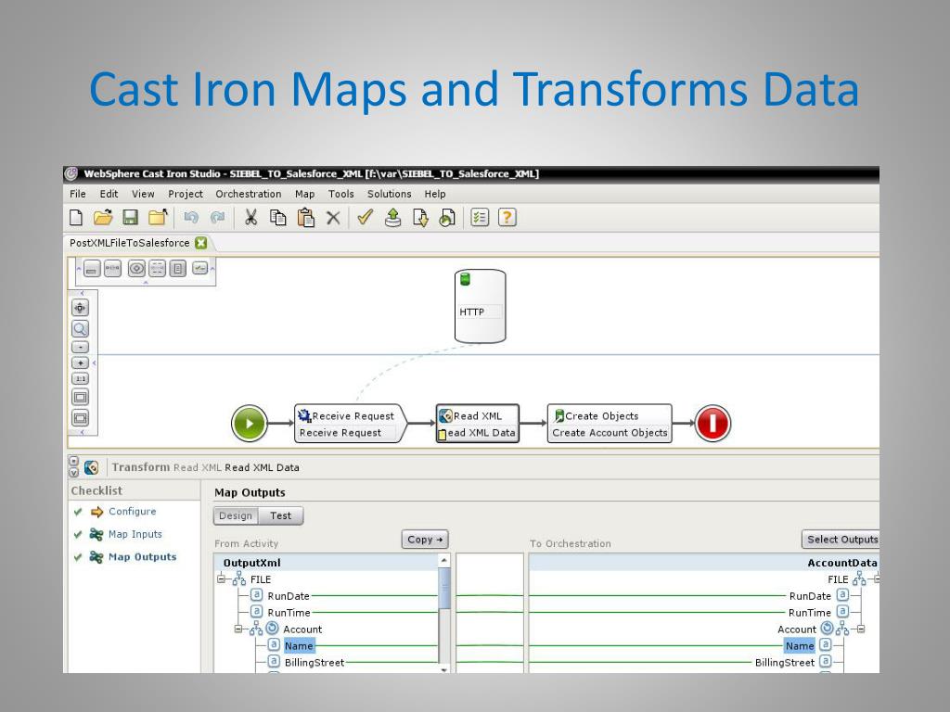Select the PostXMLFileToSalesforce tab
The height and width of the screenshot is (712, 950).
point(130,243)
